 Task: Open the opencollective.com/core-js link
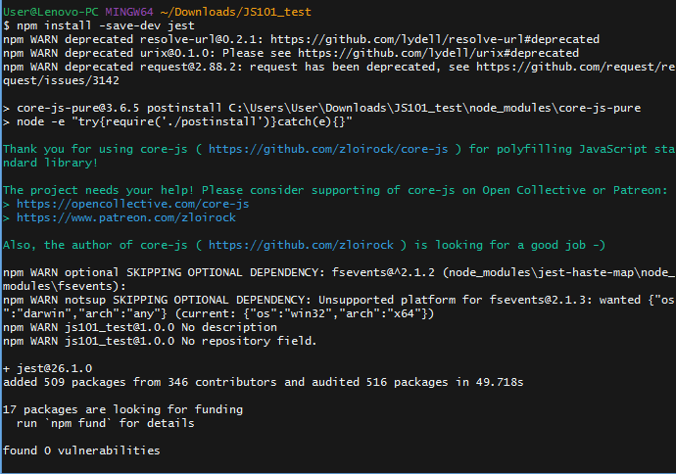tap(133, 204)
